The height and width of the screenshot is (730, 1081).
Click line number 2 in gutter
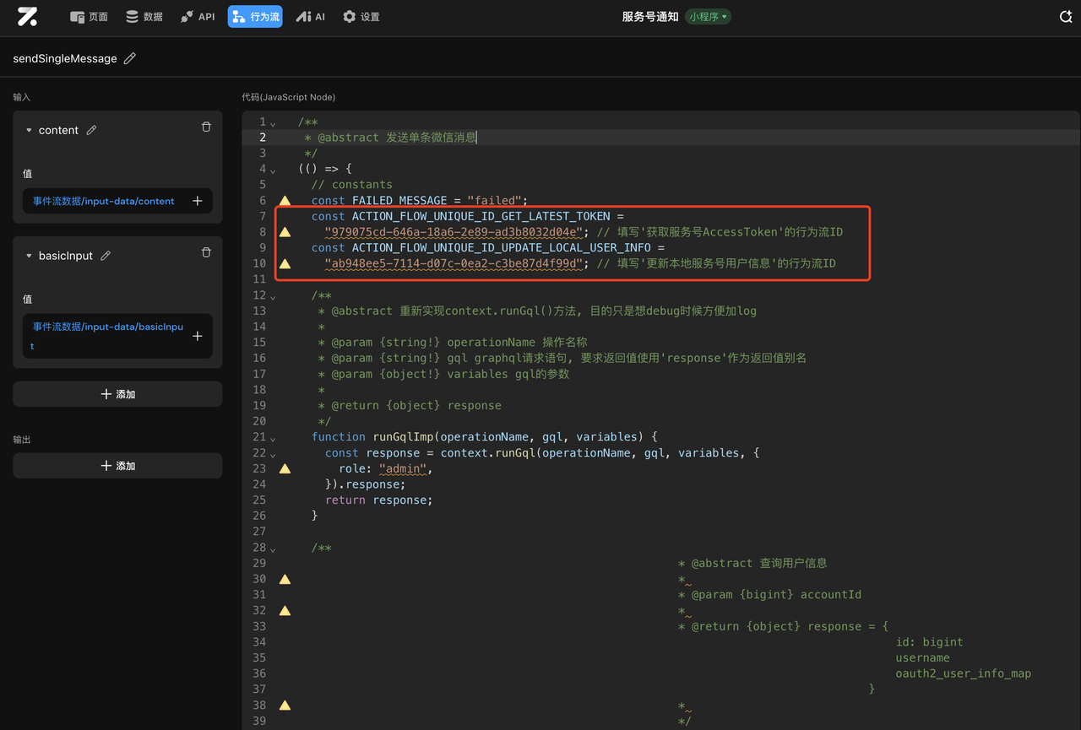click(x=263, y=138)
